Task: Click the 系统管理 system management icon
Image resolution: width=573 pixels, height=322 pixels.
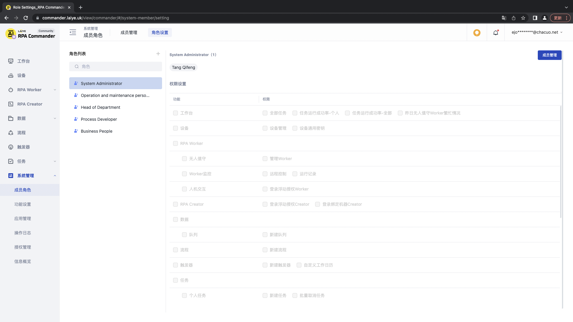Action: pos(11,176)
